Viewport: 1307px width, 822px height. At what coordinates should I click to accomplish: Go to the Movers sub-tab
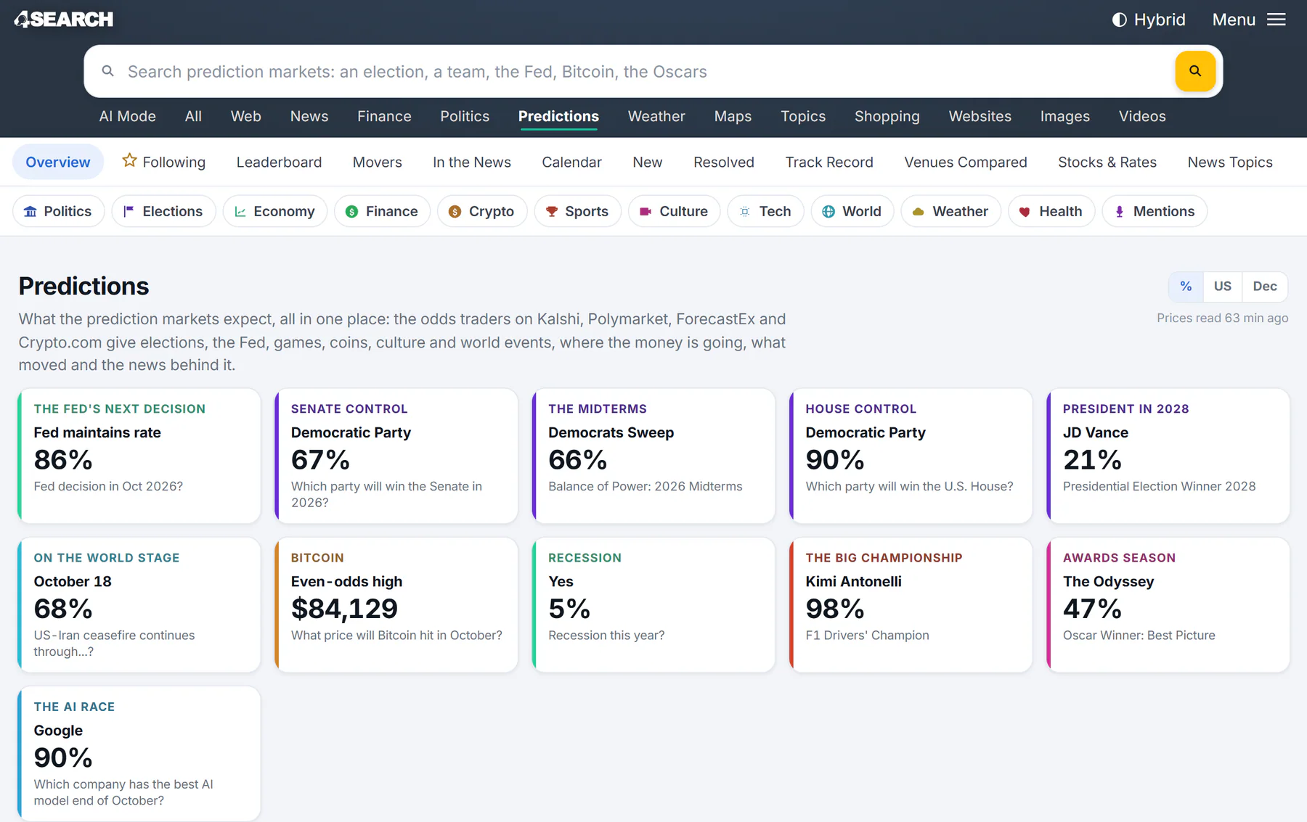[x=378, y=162]
